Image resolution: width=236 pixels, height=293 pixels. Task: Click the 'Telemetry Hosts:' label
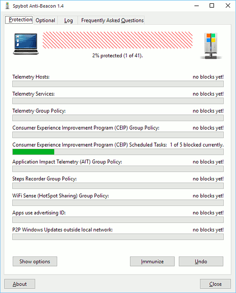pyautogui.click(x=31, y=77)
